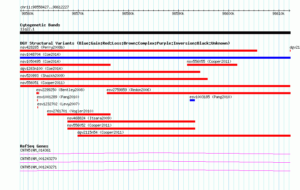
Task: Select the esv2761701 red bar
Action: tap(79, 114)
